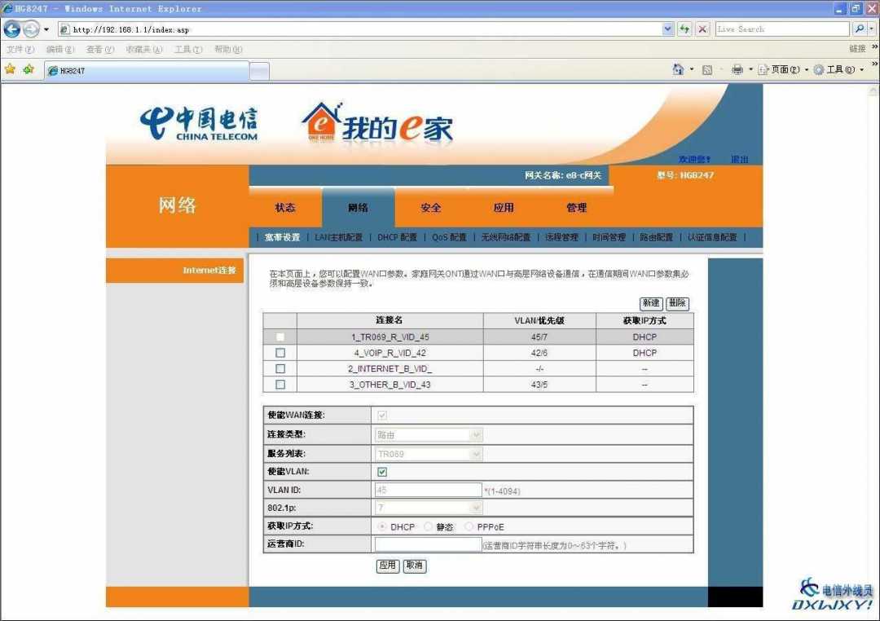Viewport: 880px width, 621px height.
Task: Expand the address bar history dropdown
Action: tap(667, 29)
